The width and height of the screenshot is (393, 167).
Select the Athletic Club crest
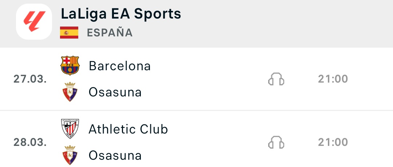tap(70, 129)
